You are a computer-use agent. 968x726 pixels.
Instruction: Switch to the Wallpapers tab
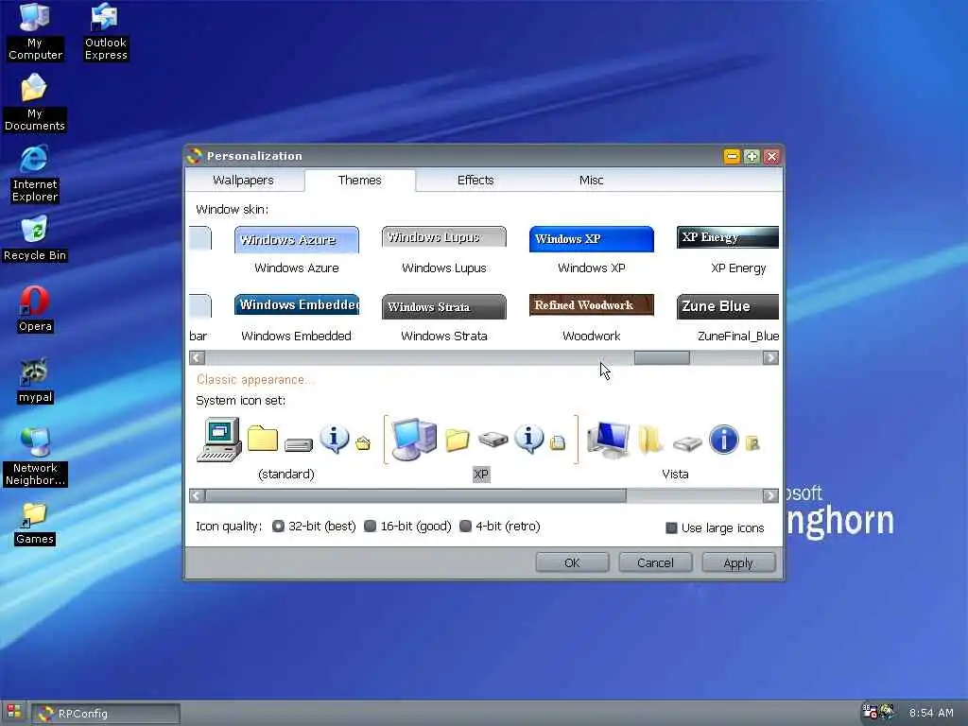tap(243, 180)
